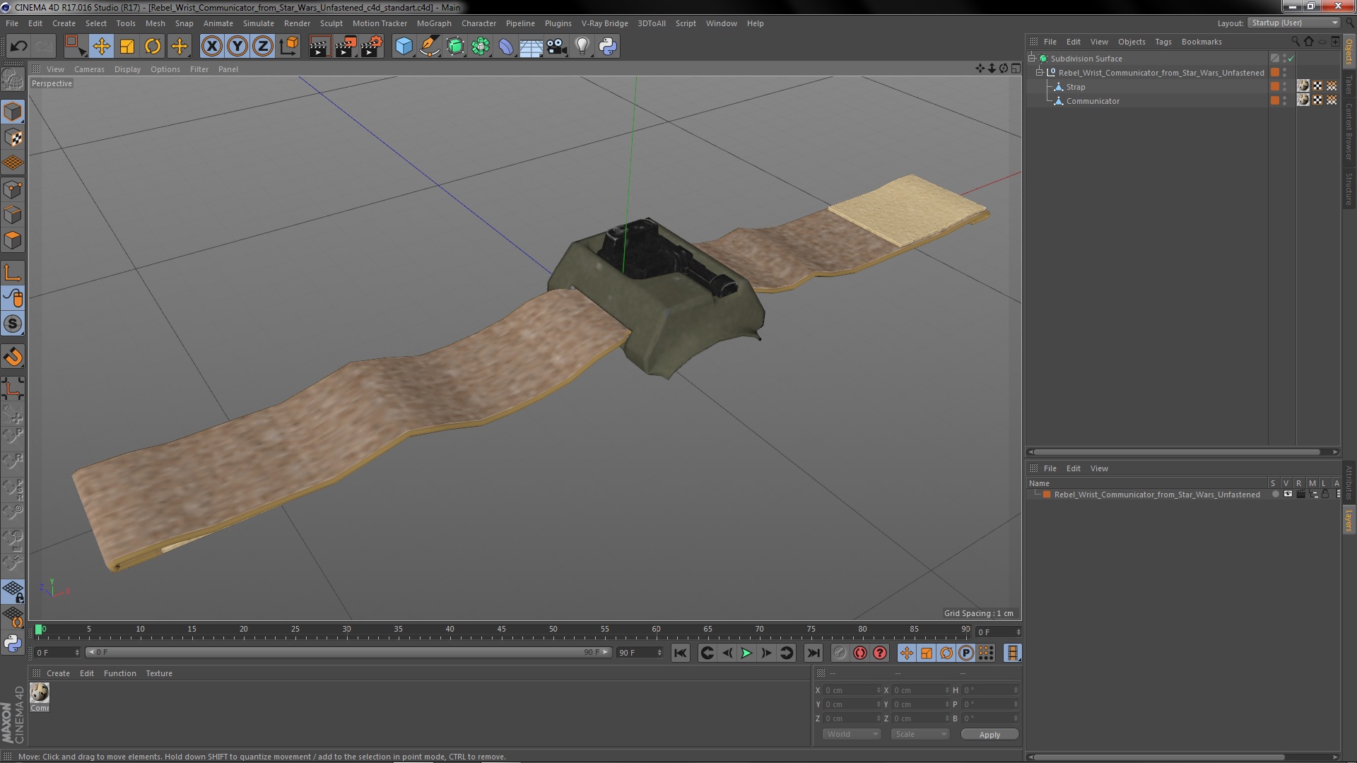Switch to Edges mode

[x=13, y=215]
